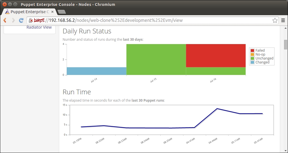Viewport: 288px width, 153px height.
Task: Open the Chromium hamburger menu
Action: [x=283, y=20]
